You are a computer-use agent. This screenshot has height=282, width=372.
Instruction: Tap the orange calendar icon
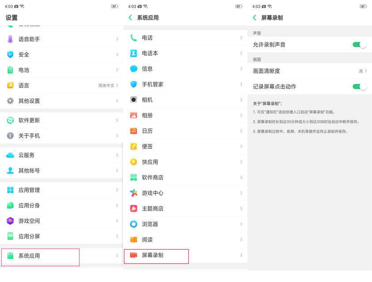pyautogui.click(x=133, y=131)
